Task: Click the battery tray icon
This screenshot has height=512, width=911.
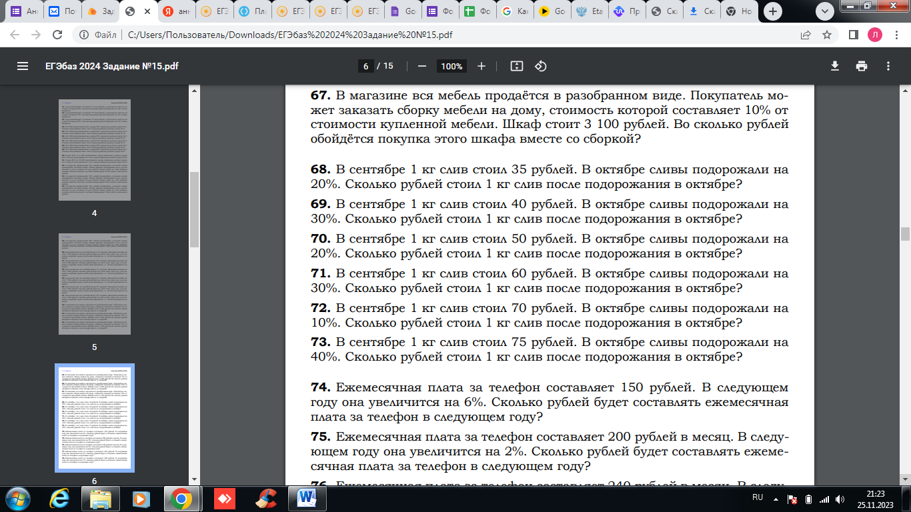Action: pos(809,499)
